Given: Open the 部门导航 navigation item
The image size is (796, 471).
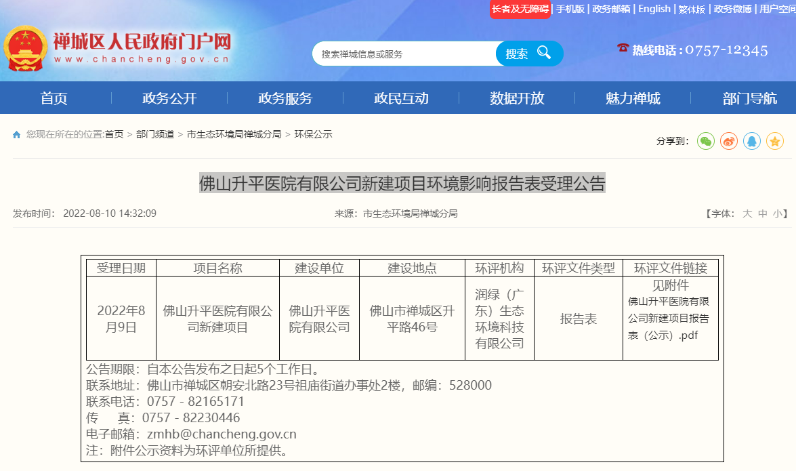Looking at the screenshot, I should pos(749,98).
